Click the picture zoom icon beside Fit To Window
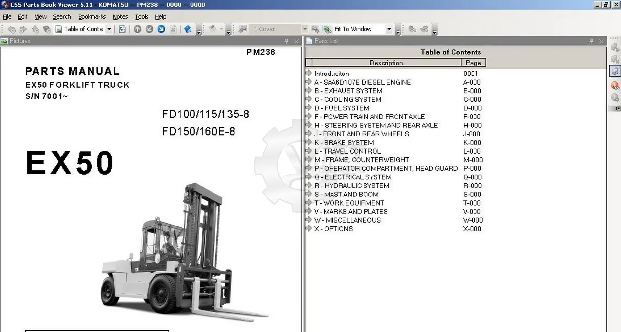This screenshot has height=332, width=621. 327,29
